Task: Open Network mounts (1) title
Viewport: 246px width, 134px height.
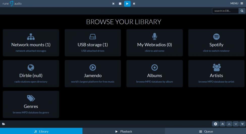Action: (x=31, y=45)
